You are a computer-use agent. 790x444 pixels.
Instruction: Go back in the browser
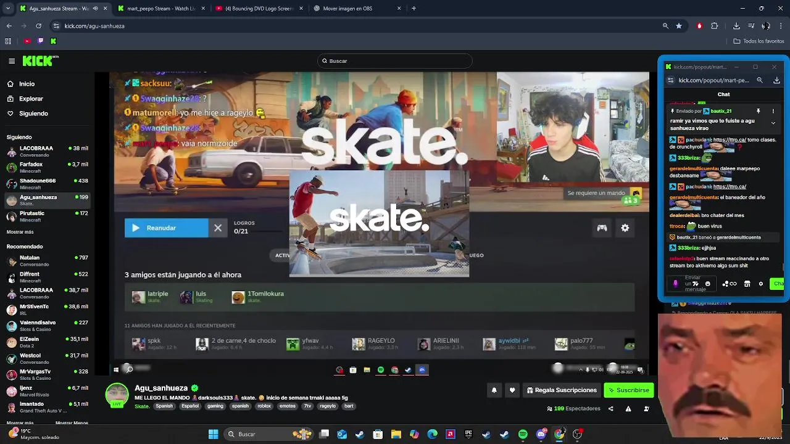coord(9,26)
